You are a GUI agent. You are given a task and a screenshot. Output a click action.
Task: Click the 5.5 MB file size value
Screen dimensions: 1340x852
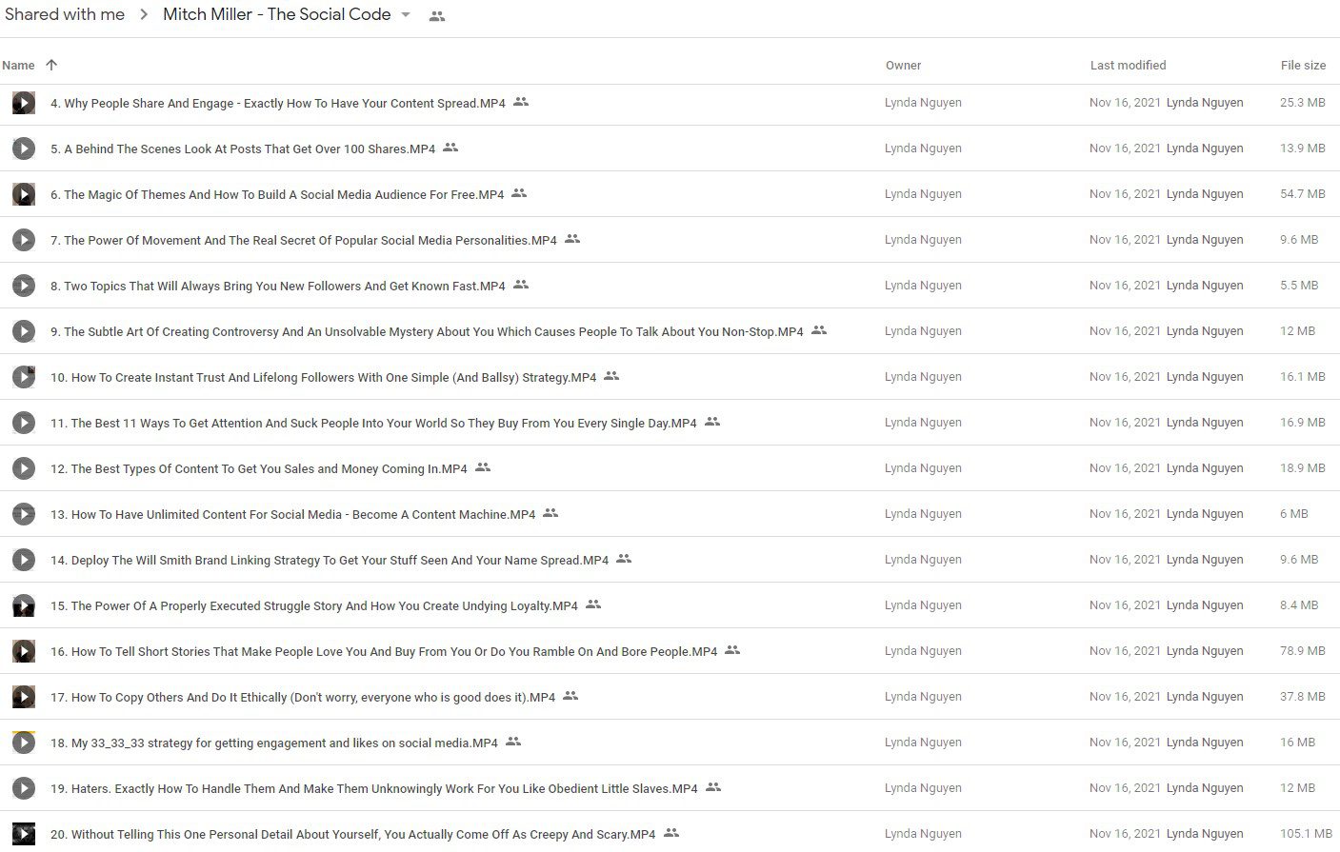1299,286
